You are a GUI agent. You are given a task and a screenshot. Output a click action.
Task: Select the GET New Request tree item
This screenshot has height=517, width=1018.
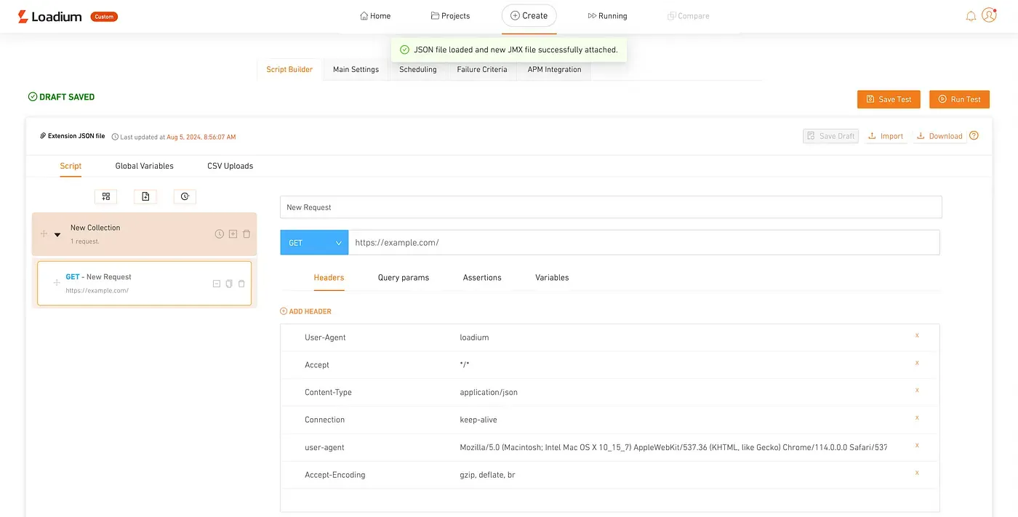144,283
